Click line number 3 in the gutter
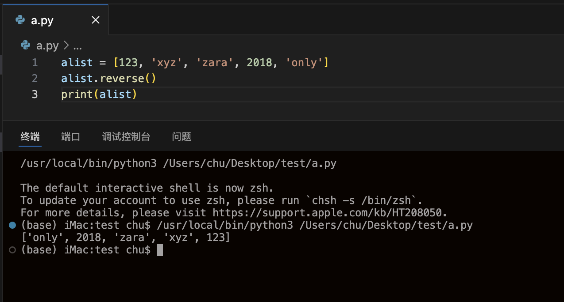564x302 pixels. pos(35,94)
